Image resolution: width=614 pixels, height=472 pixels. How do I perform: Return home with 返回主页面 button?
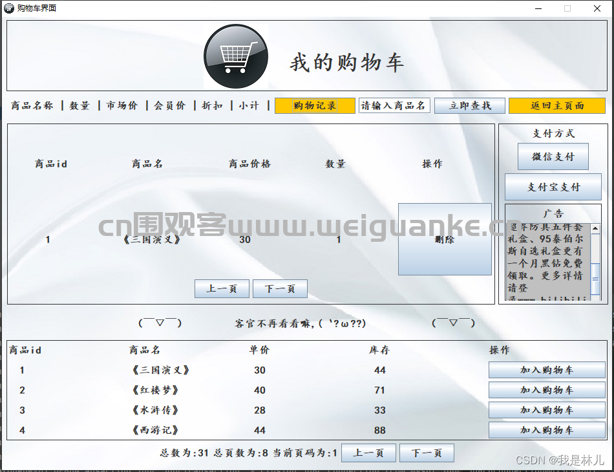557,106
